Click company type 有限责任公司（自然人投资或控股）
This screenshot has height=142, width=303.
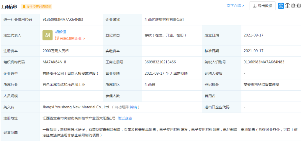[71, 74]
